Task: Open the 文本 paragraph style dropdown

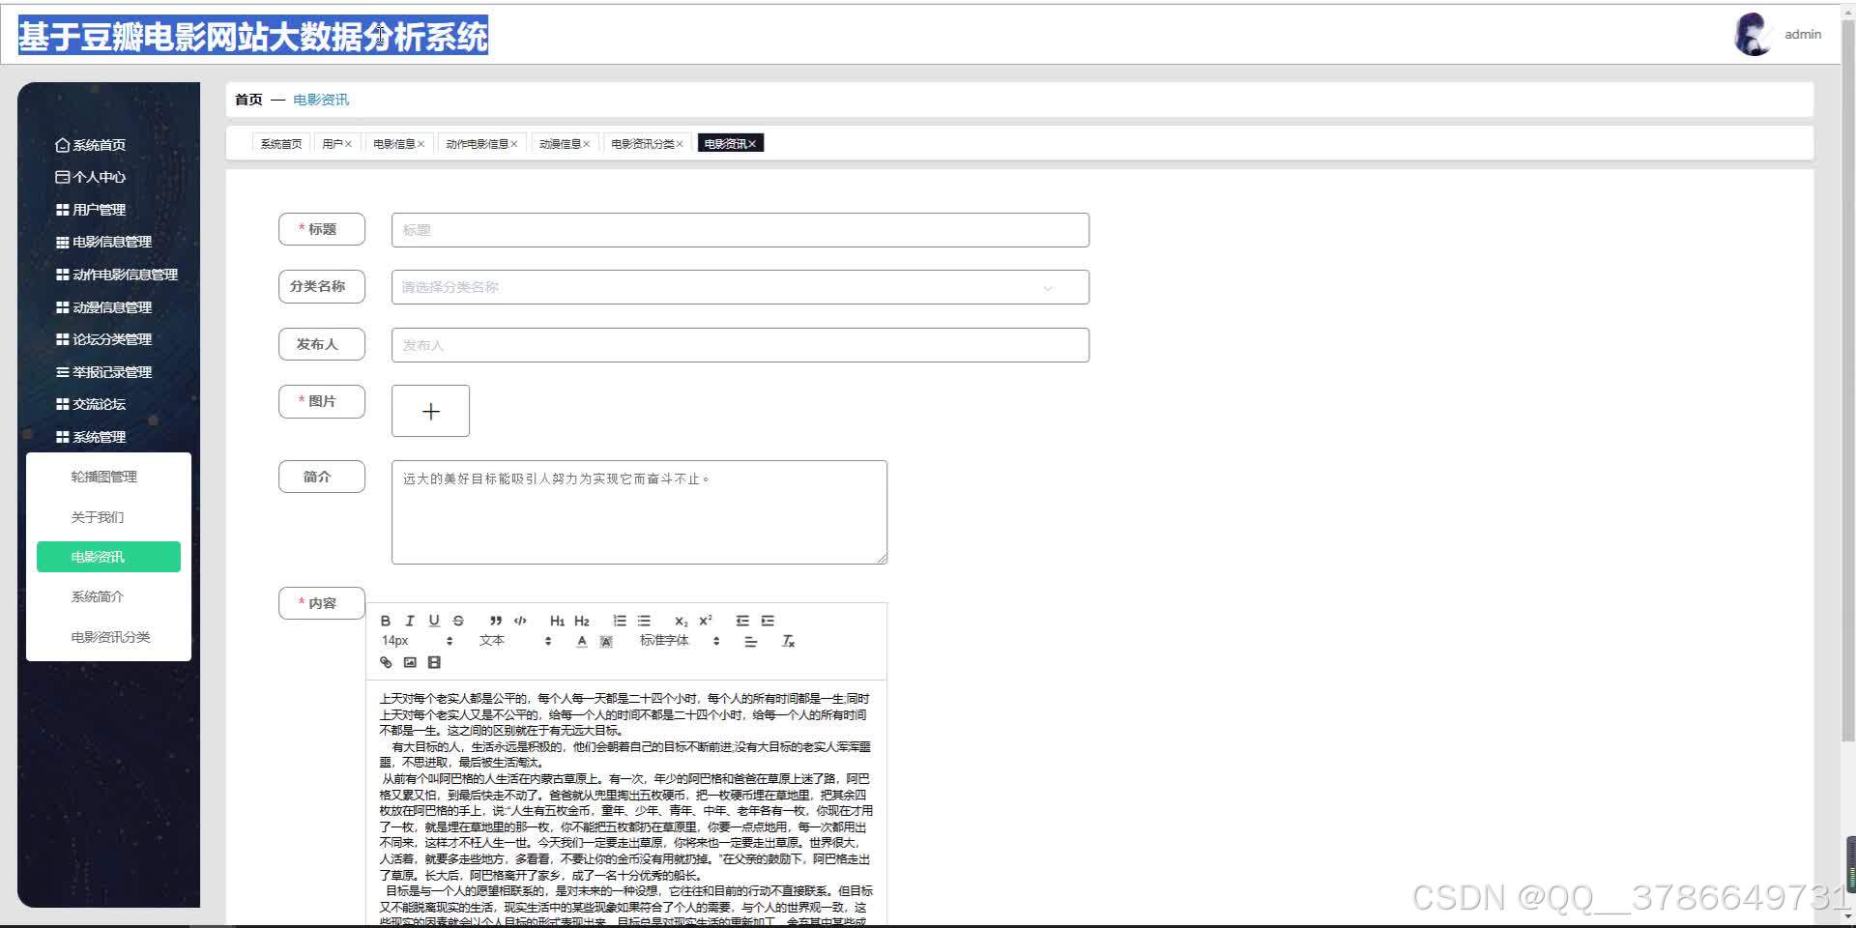Action: 514,641
